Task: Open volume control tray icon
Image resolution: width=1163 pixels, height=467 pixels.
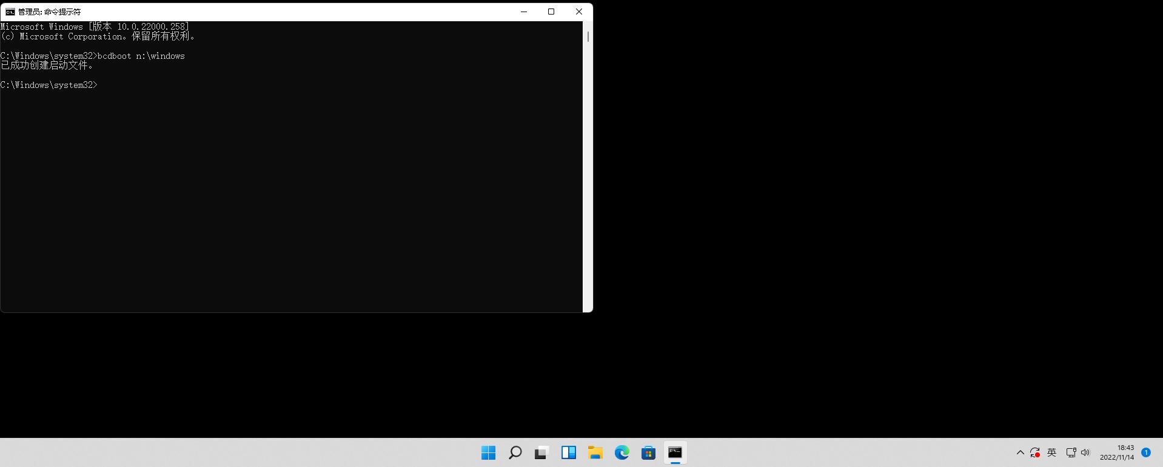Action: 1085,452
